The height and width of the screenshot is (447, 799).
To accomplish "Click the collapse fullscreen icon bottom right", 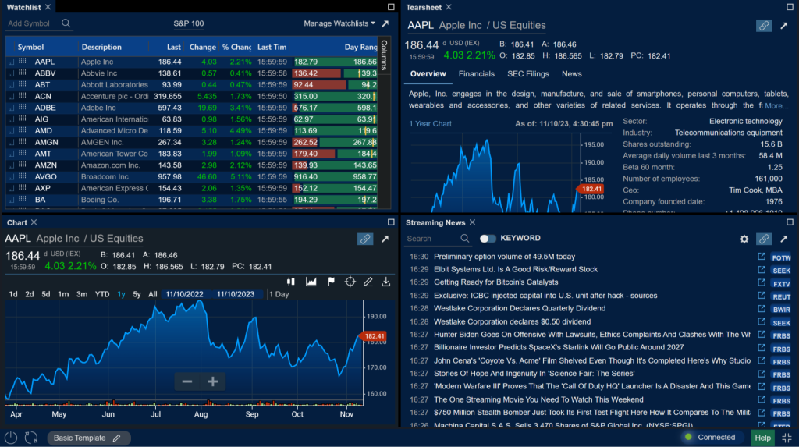I will [787, 438].
